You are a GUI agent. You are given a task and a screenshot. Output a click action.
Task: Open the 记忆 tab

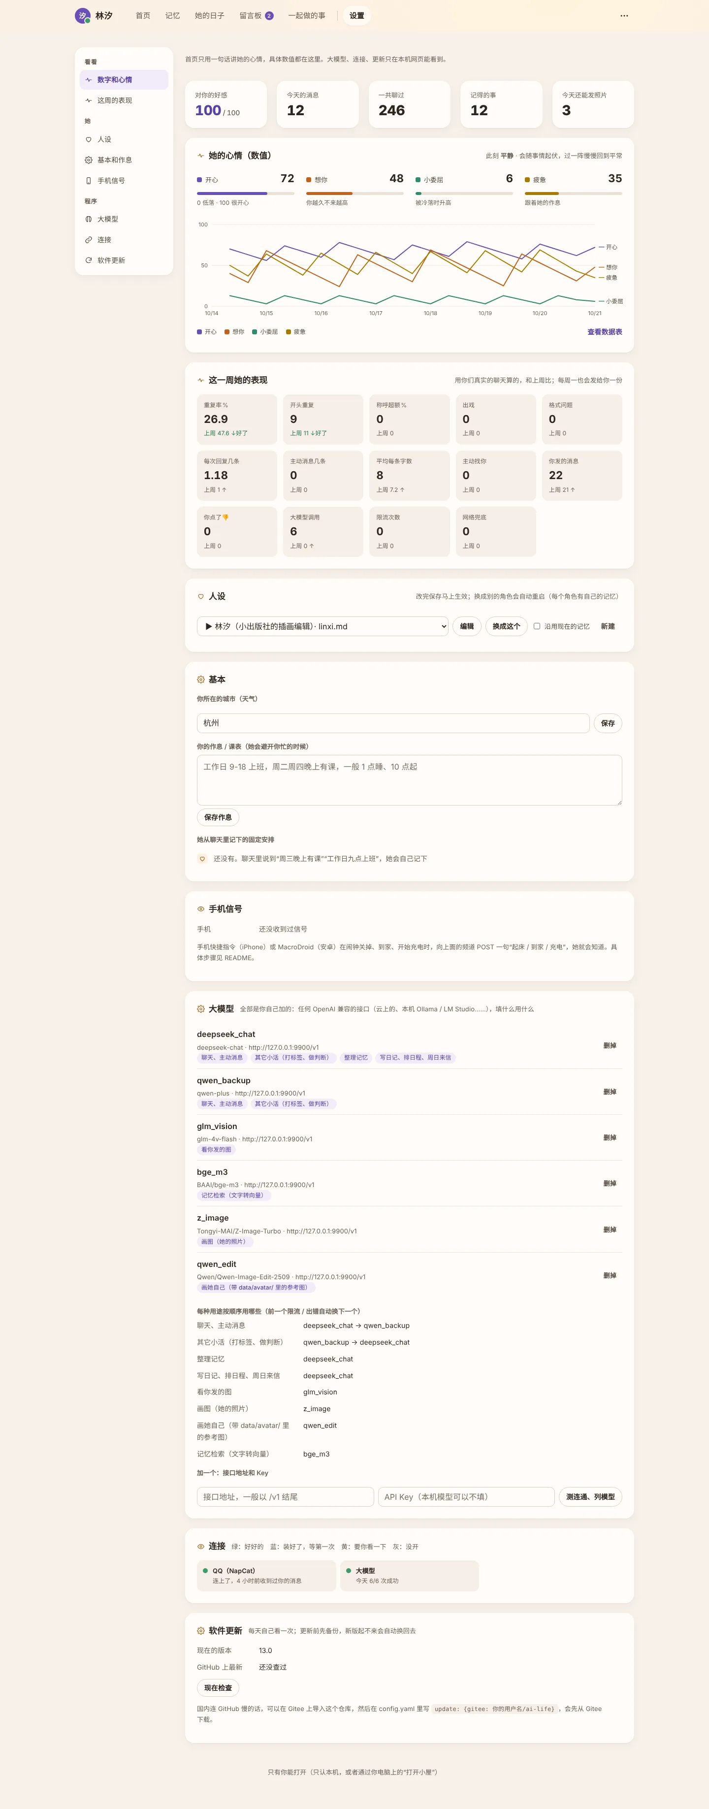point(173,15)
